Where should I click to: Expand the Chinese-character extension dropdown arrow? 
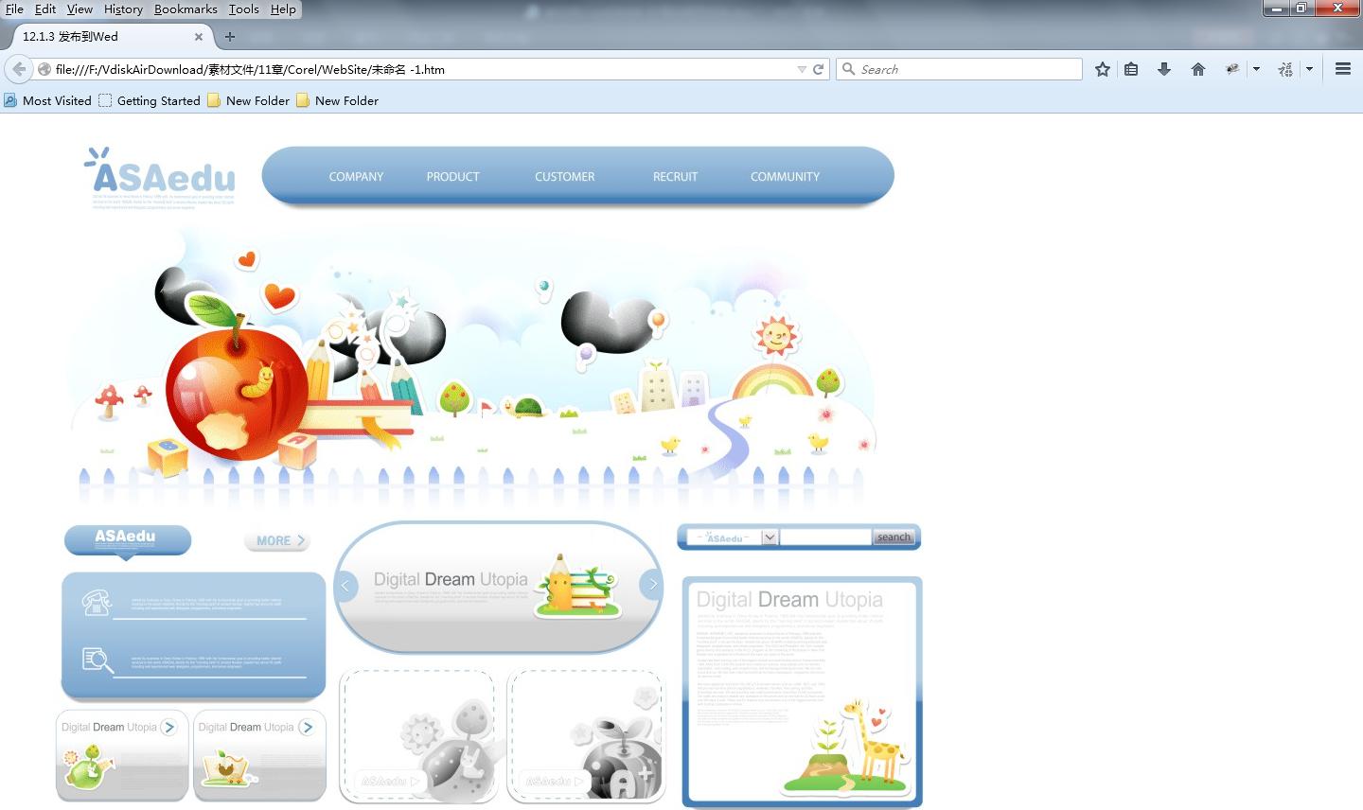(1309, 69)
